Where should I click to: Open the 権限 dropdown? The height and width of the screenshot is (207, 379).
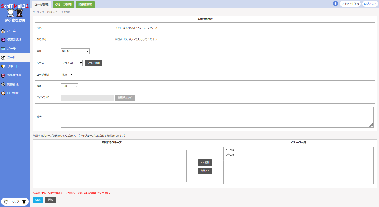point(69,86)
